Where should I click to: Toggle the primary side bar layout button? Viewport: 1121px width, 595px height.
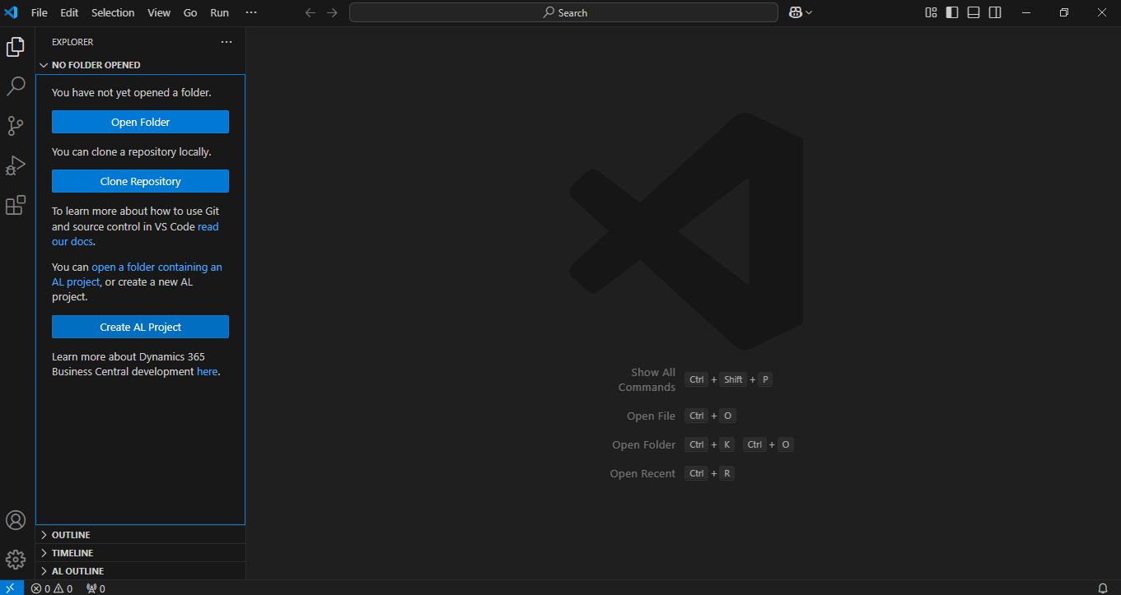click(952, 12)
